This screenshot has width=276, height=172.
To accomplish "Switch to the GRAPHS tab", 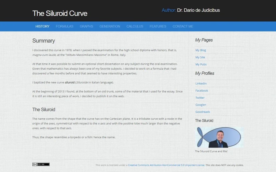I will (x=87, y=27).
